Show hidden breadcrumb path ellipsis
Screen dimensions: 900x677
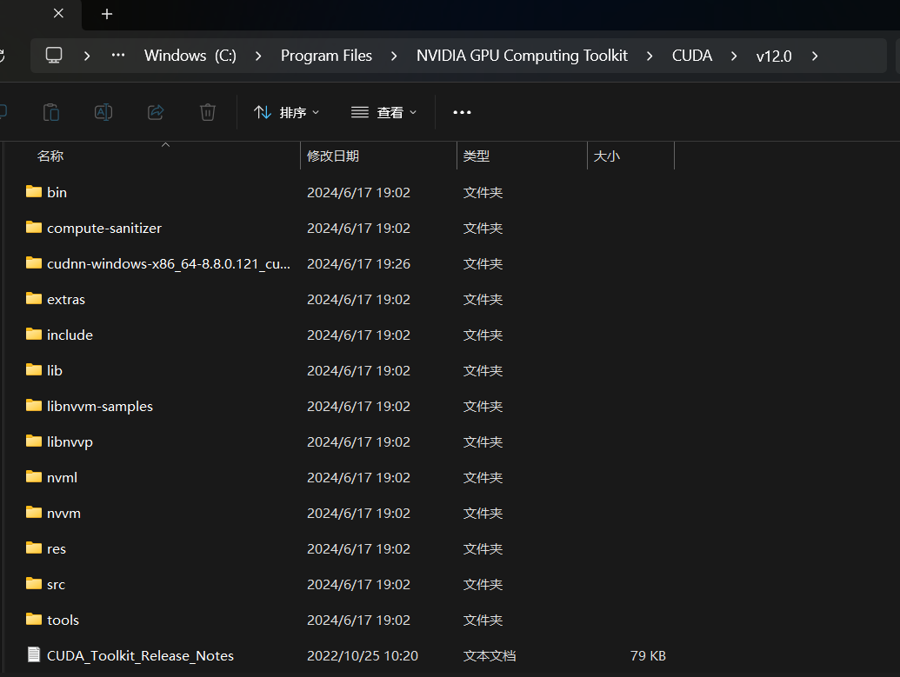(x=118, y=55)
